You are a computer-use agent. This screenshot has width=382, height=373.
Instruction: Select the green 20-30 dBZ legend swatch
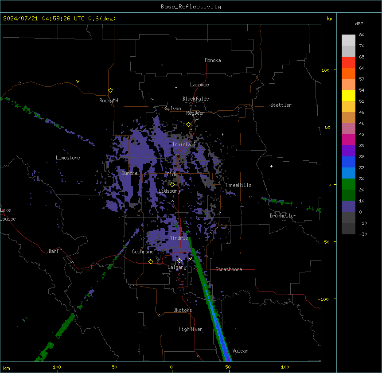point(348,184)
